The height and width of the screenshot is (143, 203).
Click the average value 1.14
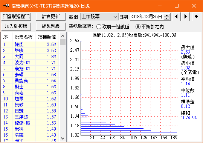185,84
